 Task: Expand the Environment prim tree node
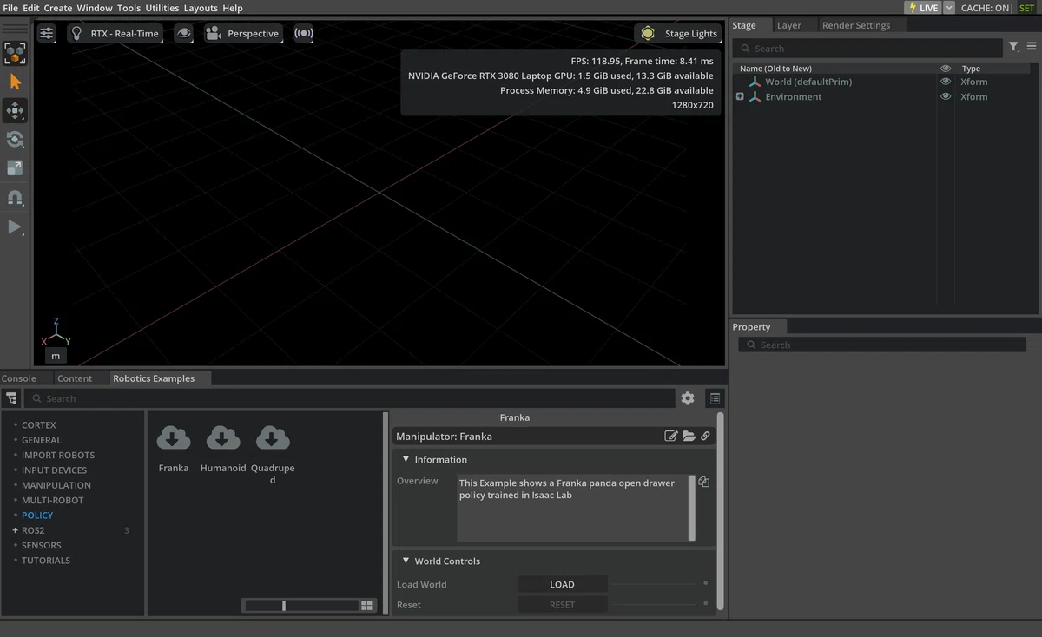click(740, 97)
